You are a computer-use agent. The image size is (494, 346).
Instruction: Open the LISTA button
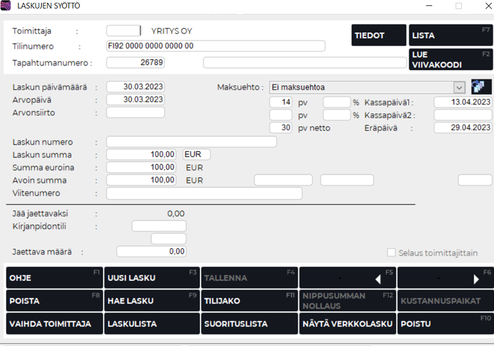click(450, 35)
